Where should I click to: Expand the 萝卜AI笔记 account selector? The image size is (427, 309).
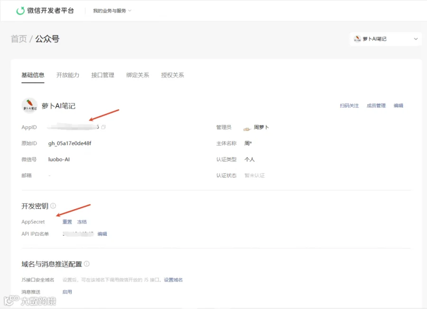point(386,39)
